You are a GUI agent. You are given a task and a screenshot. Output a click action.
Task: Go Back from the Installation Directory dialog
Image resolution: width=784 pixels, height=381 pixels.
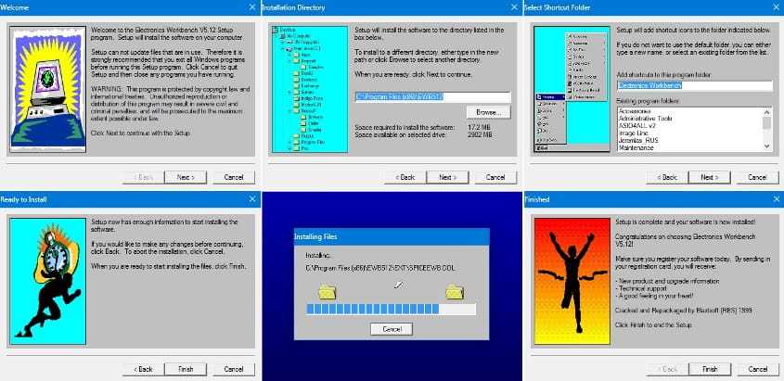click(405, 177)
